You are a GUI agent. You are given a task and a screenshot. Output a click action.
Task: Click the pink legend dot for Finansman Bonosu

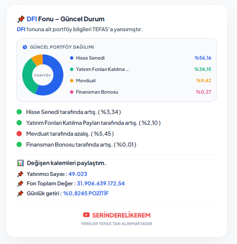[71, 92]
